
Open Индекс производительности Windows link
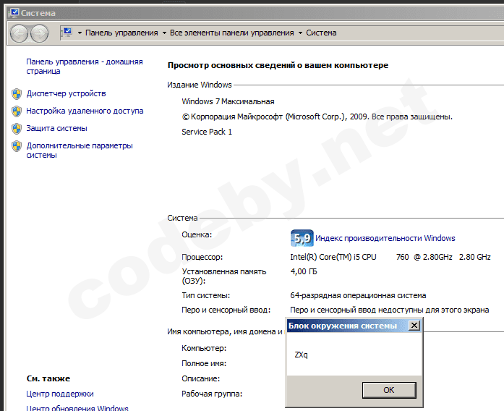pos(385,238)
